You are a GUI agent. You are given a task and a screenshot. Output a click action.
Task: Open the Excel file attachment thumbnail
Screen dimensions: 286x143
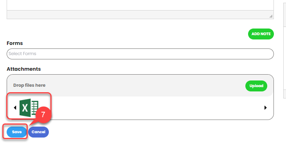click(x=29, y=107)
